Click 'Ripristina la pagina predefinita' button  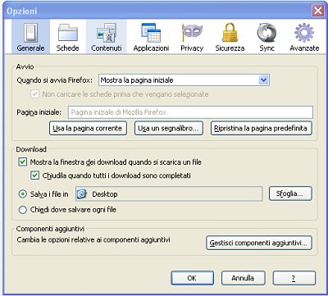(x=261, y=129)
